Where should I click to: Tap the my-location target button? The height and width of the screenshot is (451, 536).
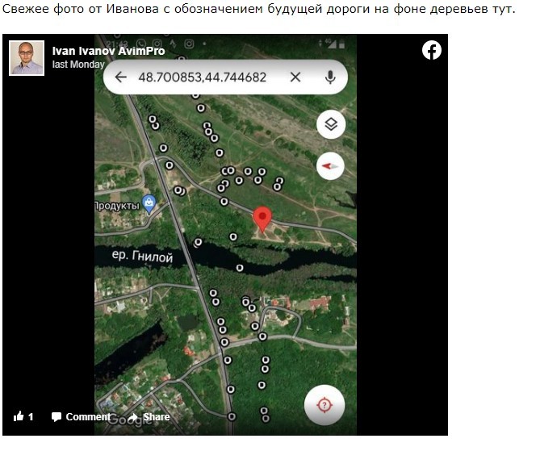325,405
